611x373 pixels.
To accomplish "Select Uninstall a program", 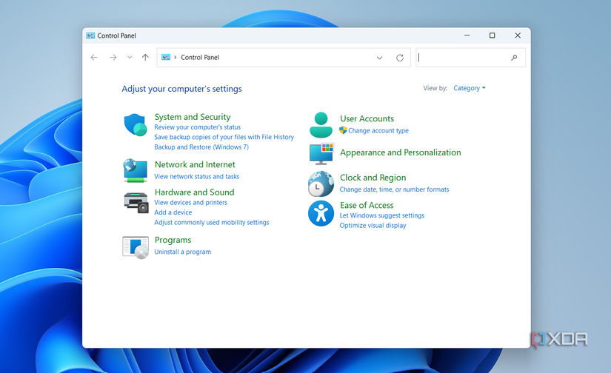I will tap(182, 252).
